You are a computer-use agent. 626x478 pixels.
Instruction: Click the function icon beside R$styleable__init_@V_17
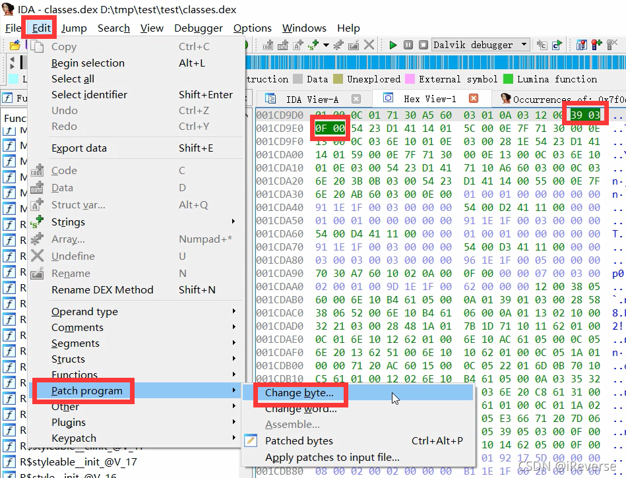pyautogui.click(x=9, y=462)
